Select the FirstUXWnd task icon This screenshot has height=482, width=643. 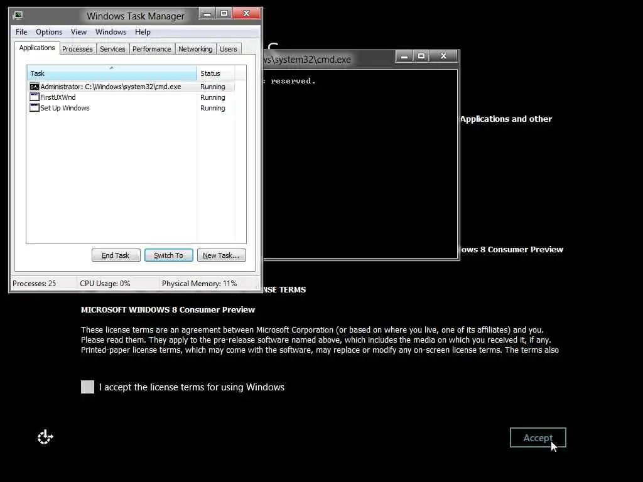pyautogui.click(x=35, y=97)
